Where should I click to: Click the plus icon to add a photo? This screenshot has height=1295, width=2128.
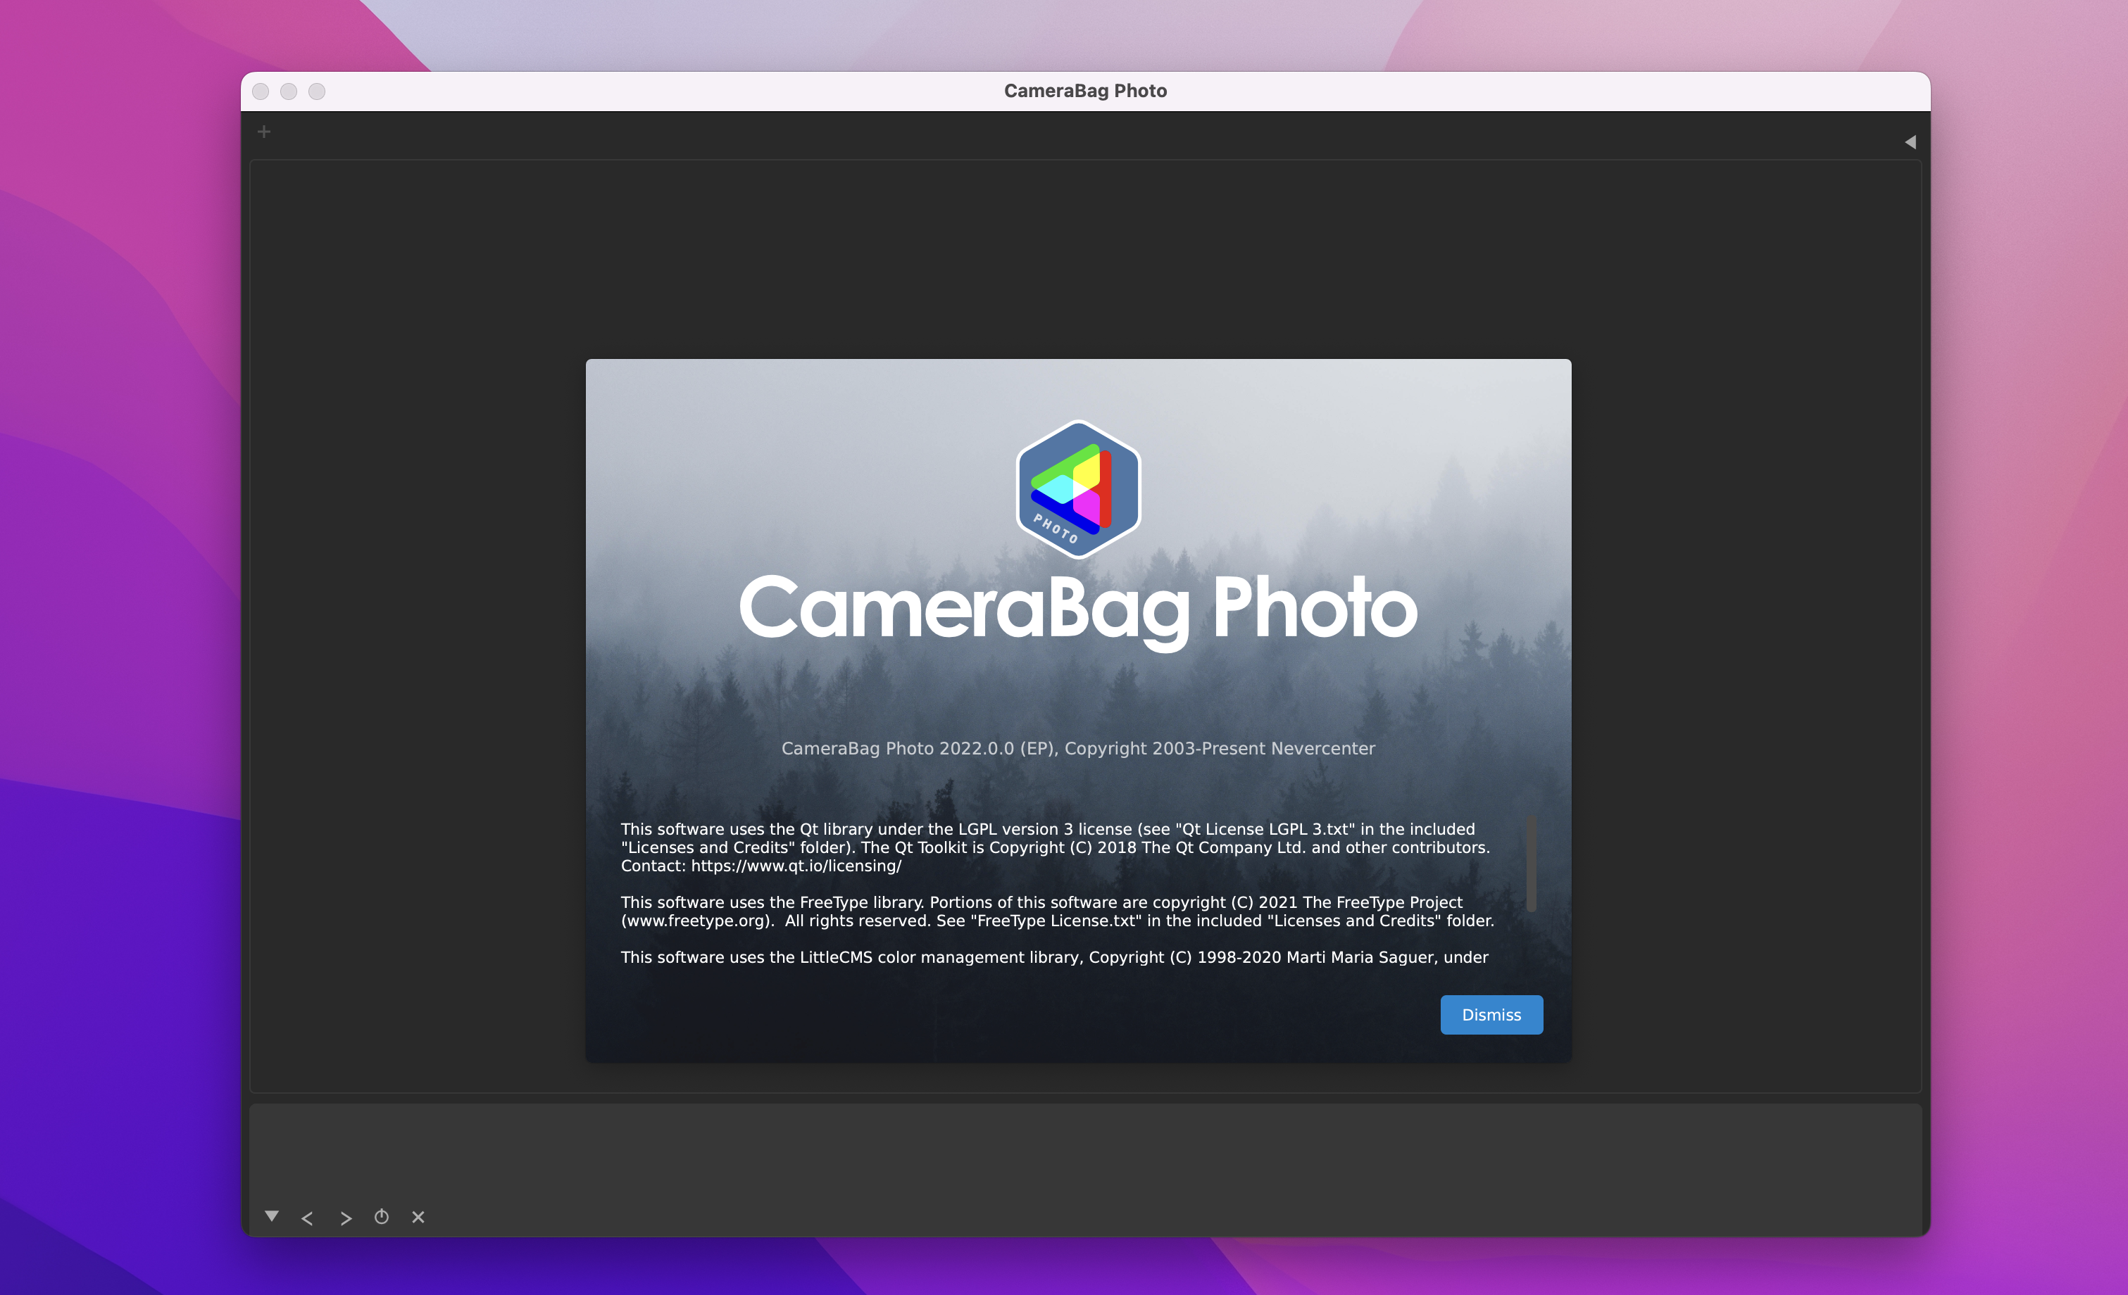[x=264, y=132]
